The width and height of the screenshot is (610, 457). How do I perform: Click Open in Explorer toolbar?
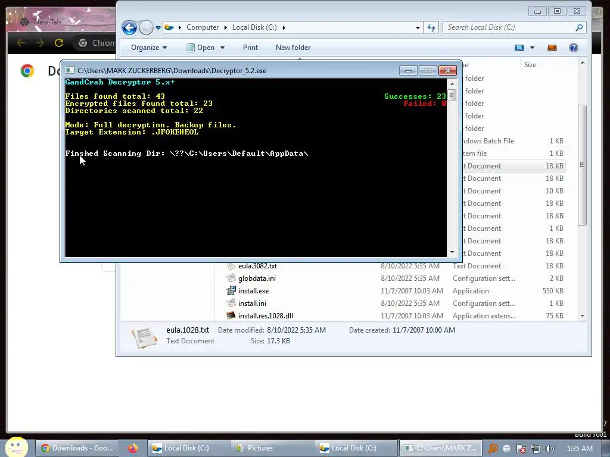click(x=201, y=48)
